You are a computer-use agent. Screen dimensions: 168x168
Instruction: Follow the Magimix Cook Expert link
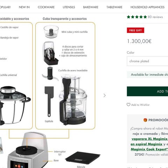pyautogui.click(x=149, y=149)
